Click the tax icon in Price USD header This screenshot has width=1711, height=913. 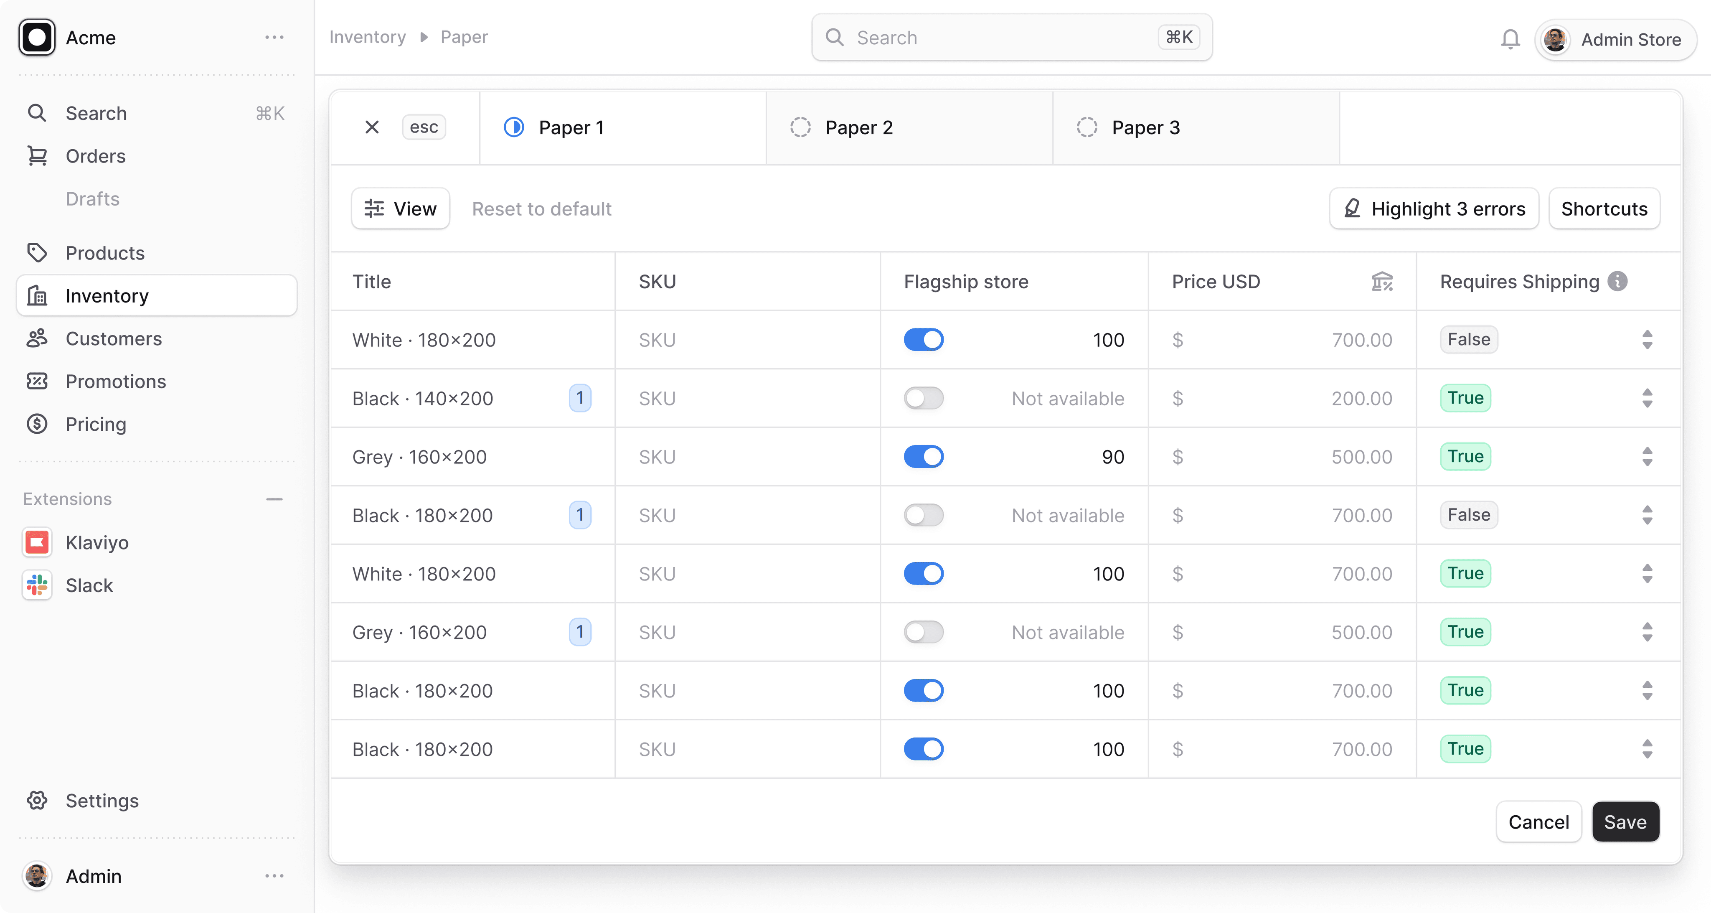tap(1382, 282)
